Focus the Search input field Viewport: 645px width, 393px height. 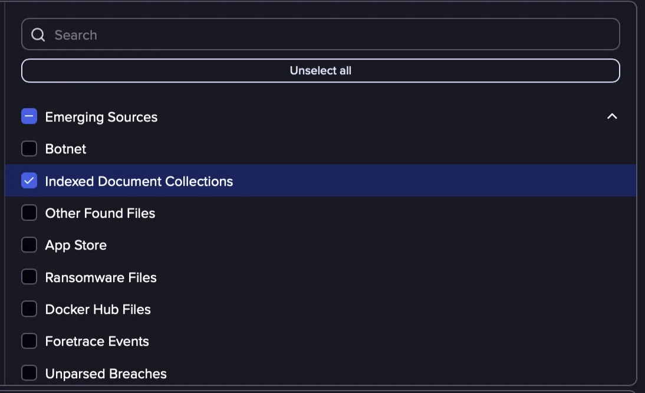coord(321,34)
